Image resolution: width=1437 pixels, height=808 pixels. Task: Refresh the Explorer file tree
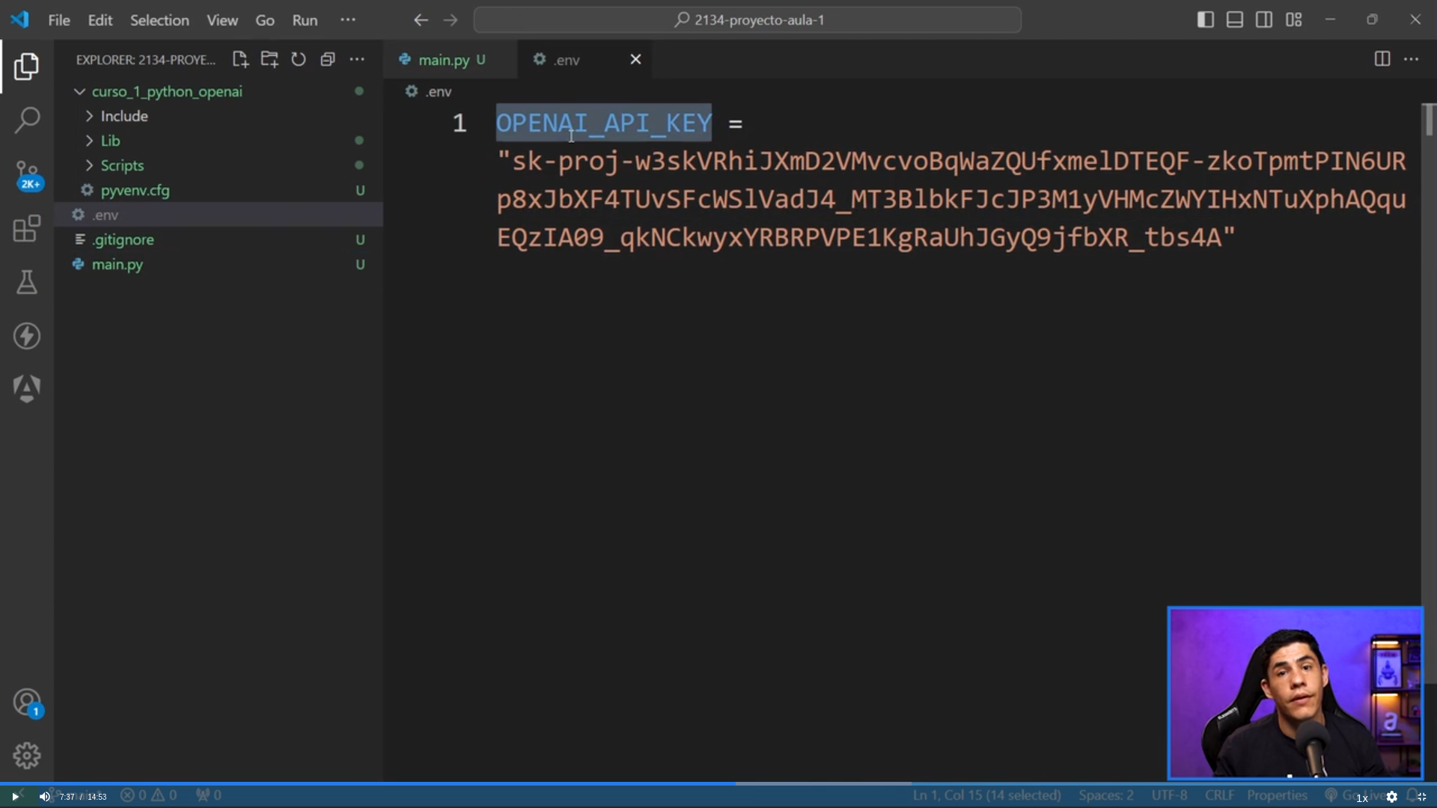(299, 59)
